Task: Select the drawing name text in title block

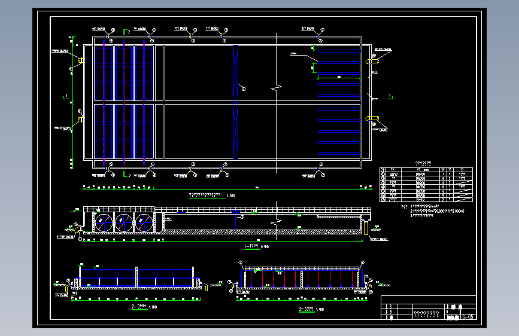Action: pyautogui.click(x=426, y=314)
